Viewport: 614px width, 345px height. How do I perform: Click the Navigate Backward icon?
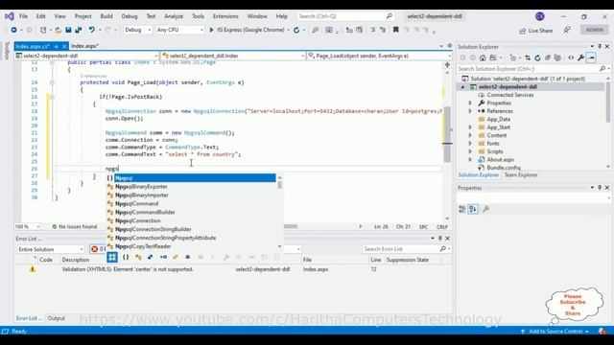pyautogui.click(x=14, y=30)
